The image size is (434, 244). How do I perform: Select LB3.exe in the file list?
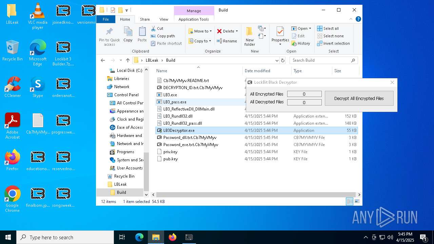tap(170, 95)
